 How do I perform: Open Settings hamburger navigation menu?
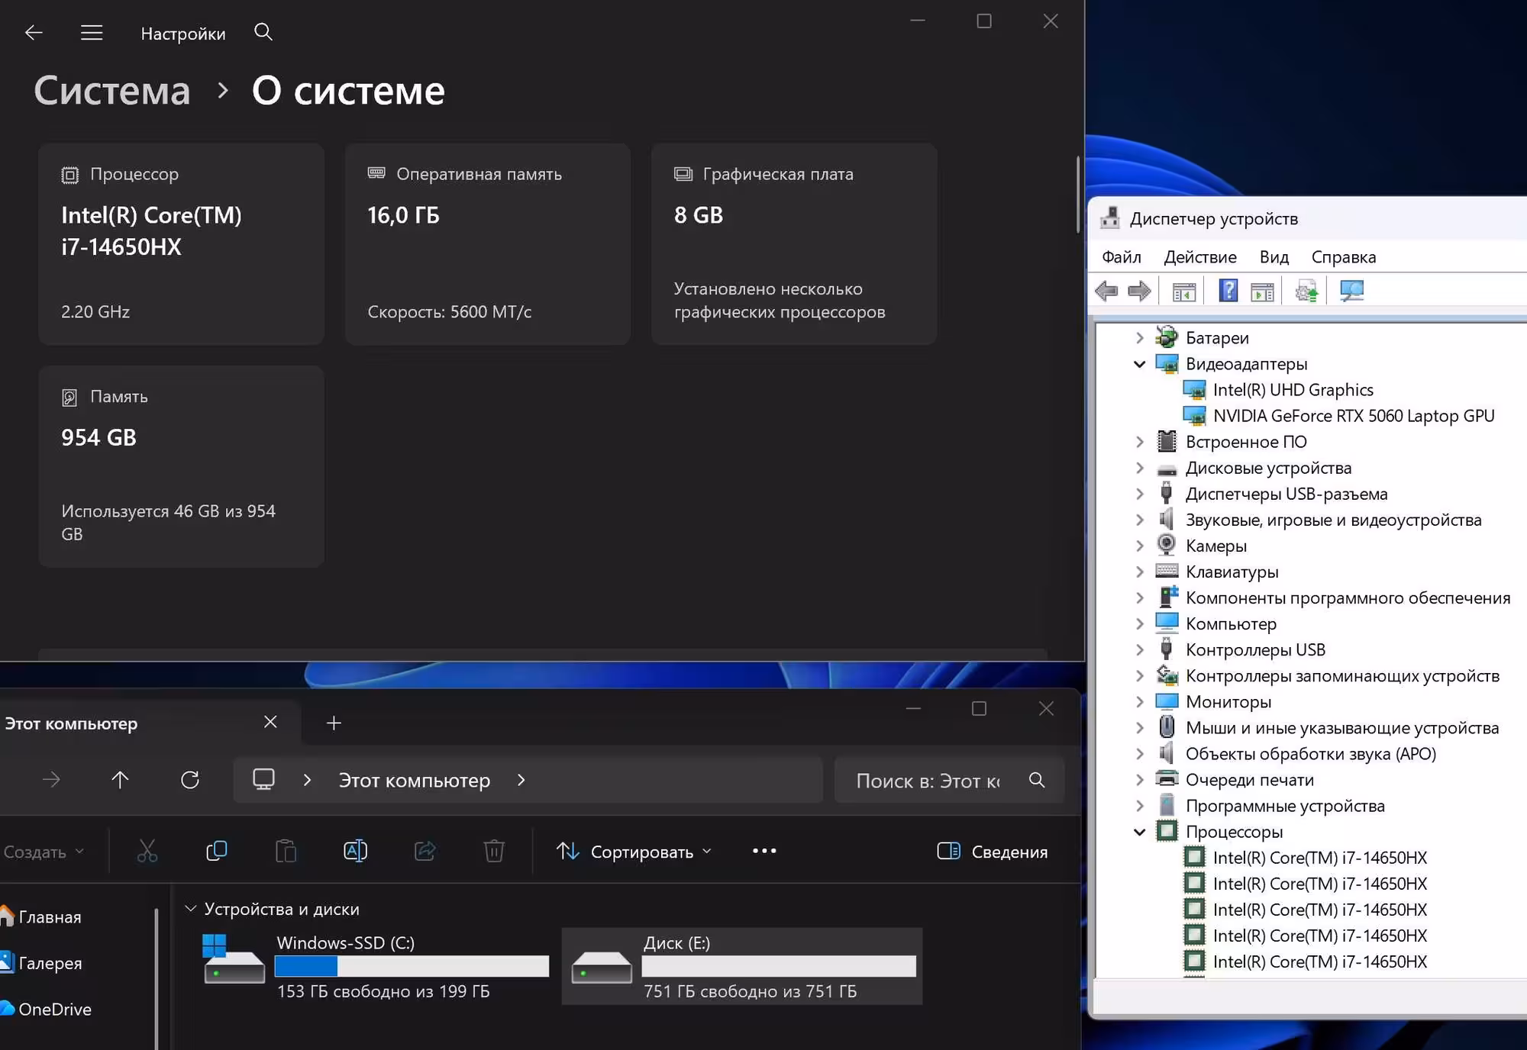coord(92,33)
